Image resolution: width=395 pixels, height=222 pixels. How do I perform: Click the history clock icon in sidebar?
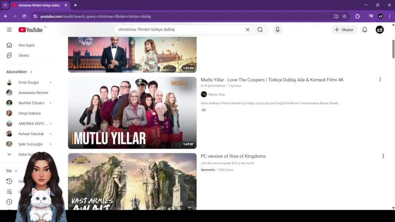pyautogui.click(x=9, y=181)
